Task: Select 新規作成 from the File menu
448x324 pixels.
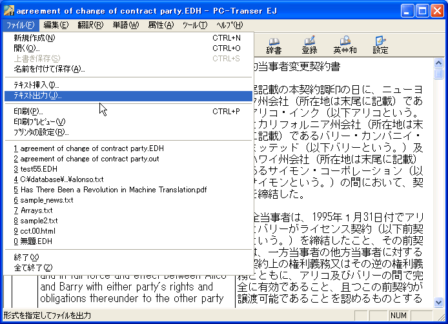Action: 34,37
